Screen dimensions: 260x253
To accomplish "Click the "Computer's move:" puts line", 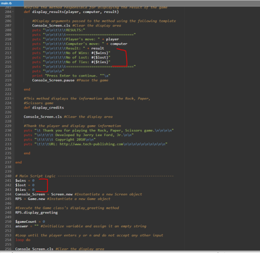I will 79,44.
